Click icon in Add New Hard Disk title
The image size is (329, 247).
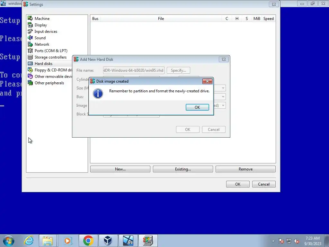[x=76, y=59]
